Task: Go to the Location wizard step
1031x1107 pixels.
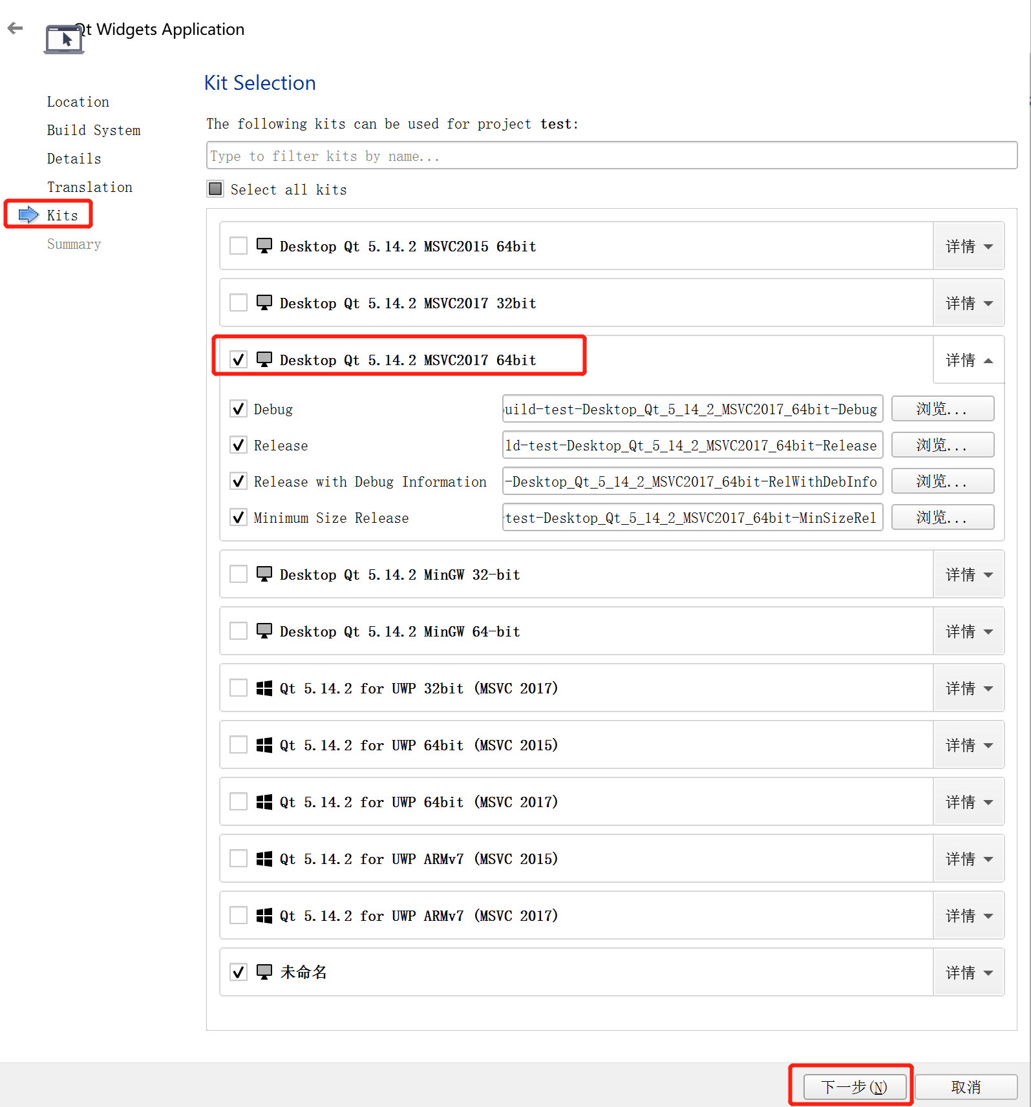Action: pos(78,101)
